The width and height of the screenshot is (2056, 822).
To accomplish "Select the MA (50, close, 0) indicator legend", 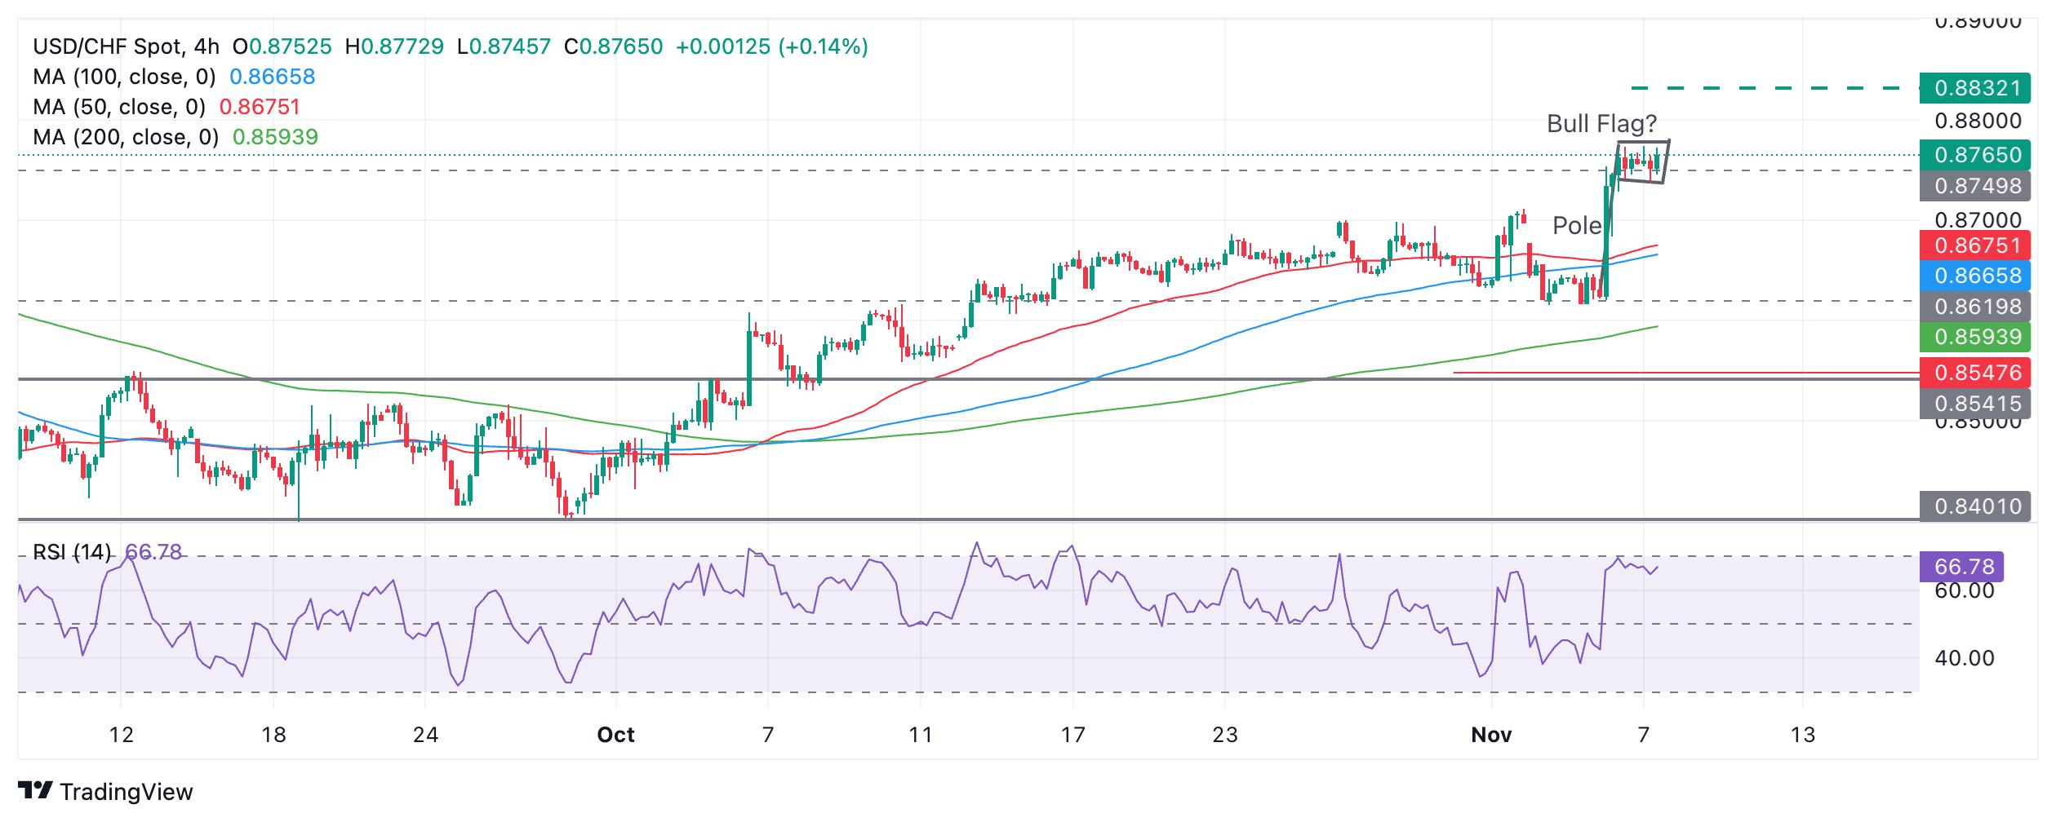I will click(x=119, y=107).
